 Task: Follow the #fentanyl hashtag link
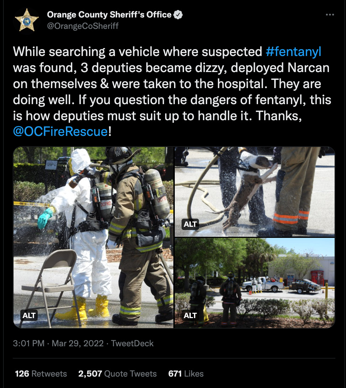click(293, 52)
